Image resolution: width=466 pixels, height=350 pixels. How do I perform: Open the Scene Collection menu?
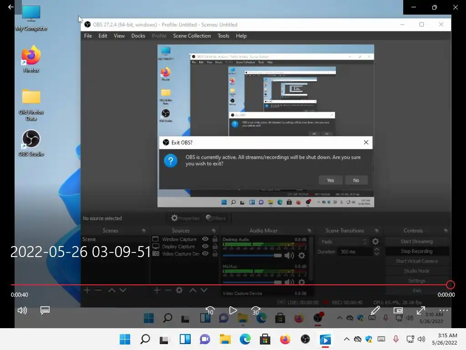[x=192, y=36]
